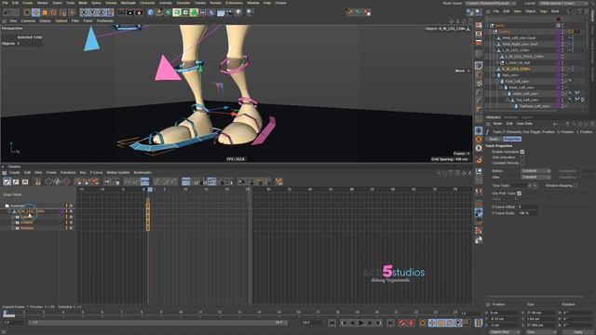This screenshot has height=335, width=596.
Task: Click the Position X input field
Action: pos(503,313)
